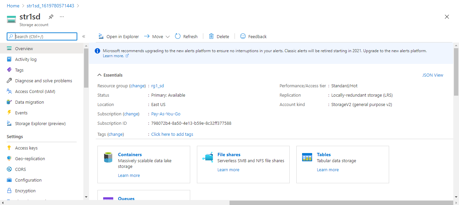The width and height of the screenshot is (459, 205).
Task: Click the Access Control (IAM) icon
Action: 9,91
